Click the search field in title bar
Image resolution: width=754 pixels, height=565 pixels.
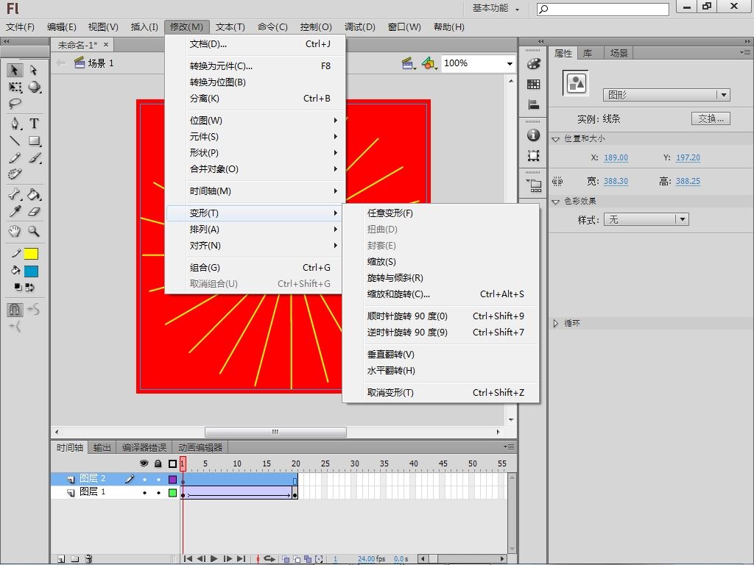[603, 9]
